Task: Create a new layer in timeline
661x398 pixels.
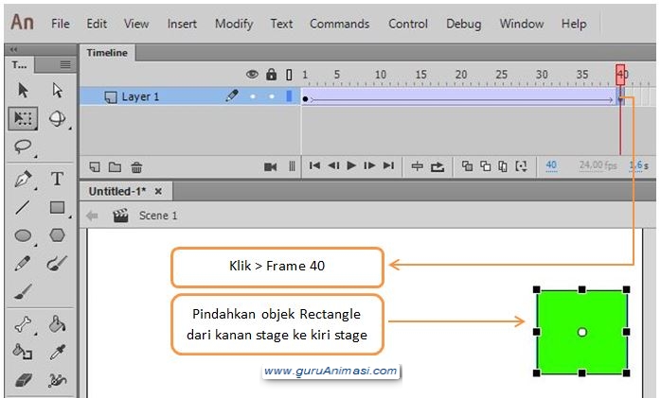Action: coord(95,167)
